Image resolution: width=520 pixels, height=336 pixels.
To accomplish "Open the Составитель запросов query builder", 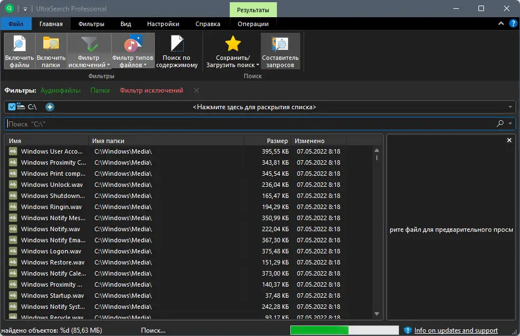I will click(x=280, y=51).
